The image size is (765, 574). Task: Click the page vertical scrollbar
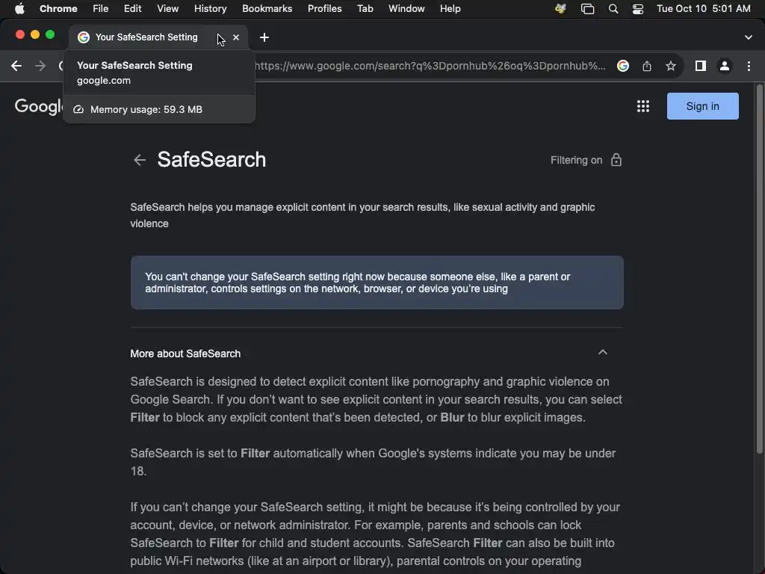point(759,269)
